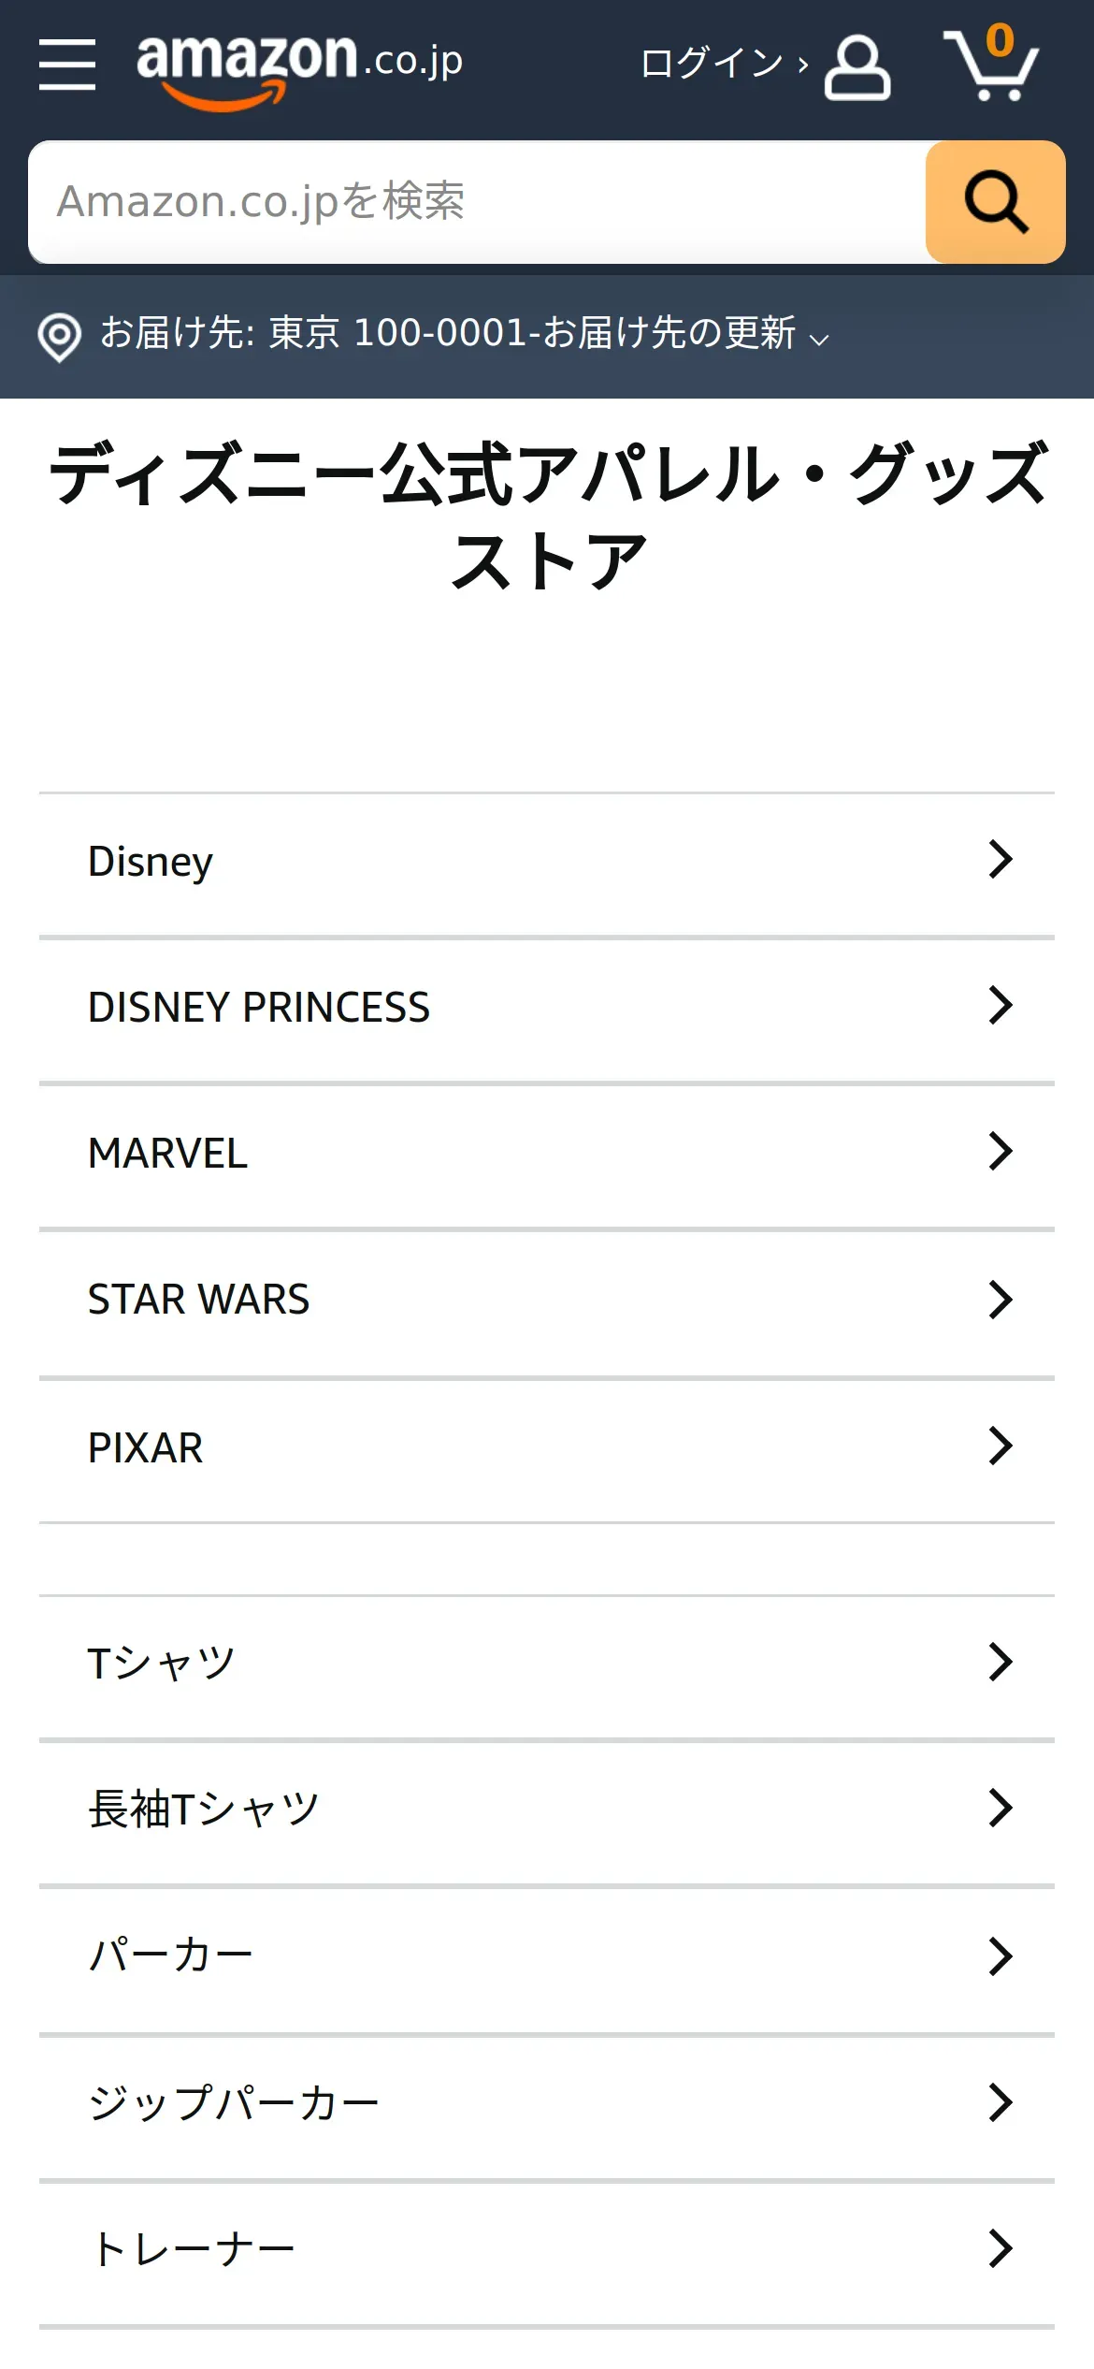This screenshot has height=2369, width=1094.
Task: Go to the STAR WARS category
Action: tap(547, 1301)
